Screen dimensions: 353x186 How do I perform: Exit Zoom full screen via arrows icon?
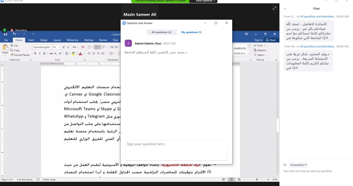click(x=274, y=8)
